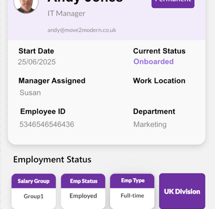
Task: Open andy@move2modern.co.uk email address
Action: 82,30
